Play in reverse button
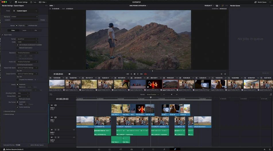This screenshot has height=151, width=273. coord(131,74)
